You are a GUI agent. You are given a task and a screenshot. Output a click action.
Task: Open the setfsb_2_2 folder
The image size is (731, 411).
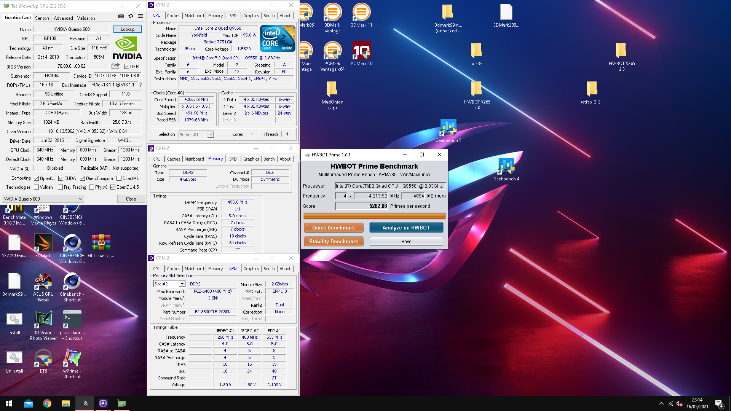pyautogui.click(x=592, y=92)
